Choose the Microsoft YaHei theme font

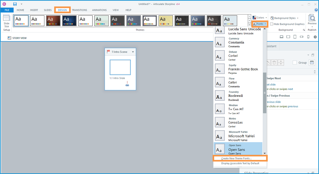pyautogui.click(x=238, y=136)
